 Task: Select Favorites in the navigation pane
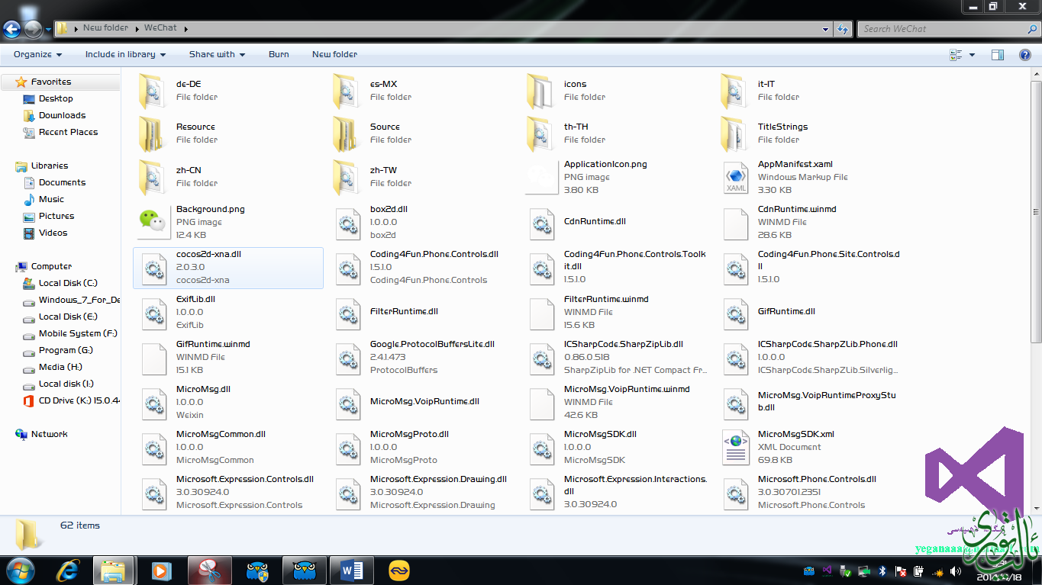[51, 82]
